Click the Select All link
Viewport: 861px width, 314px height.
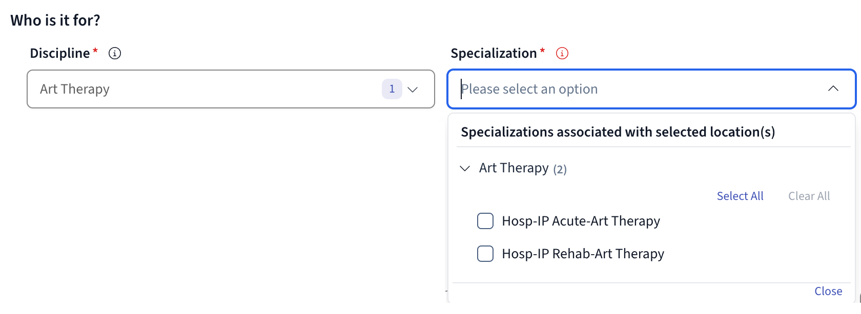click(740, 196)
